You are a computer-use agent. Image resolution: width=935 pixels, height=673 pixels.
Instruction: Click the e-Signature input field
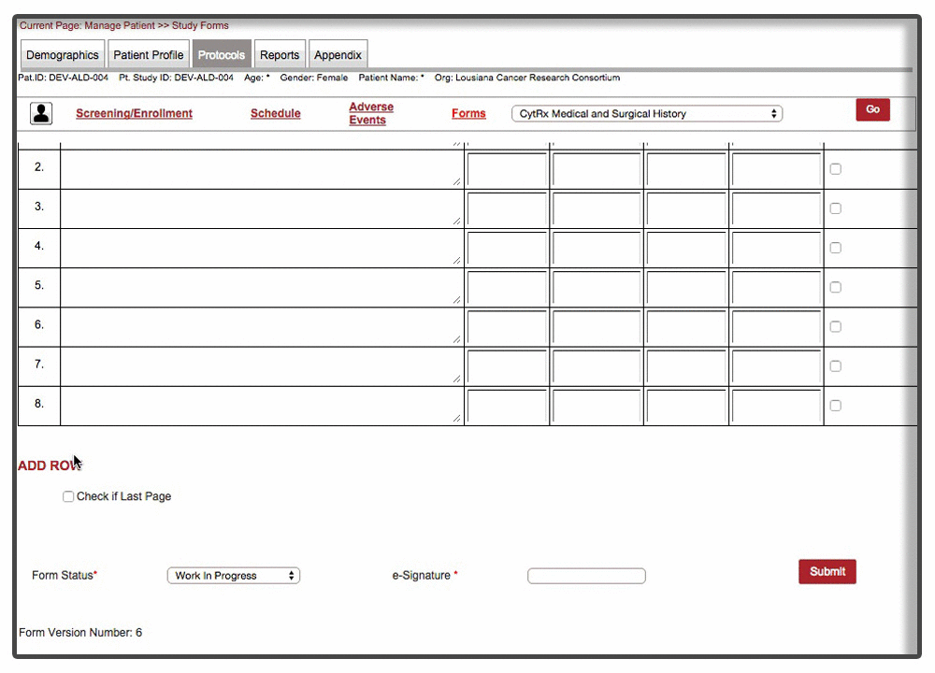tap(586, 576)
